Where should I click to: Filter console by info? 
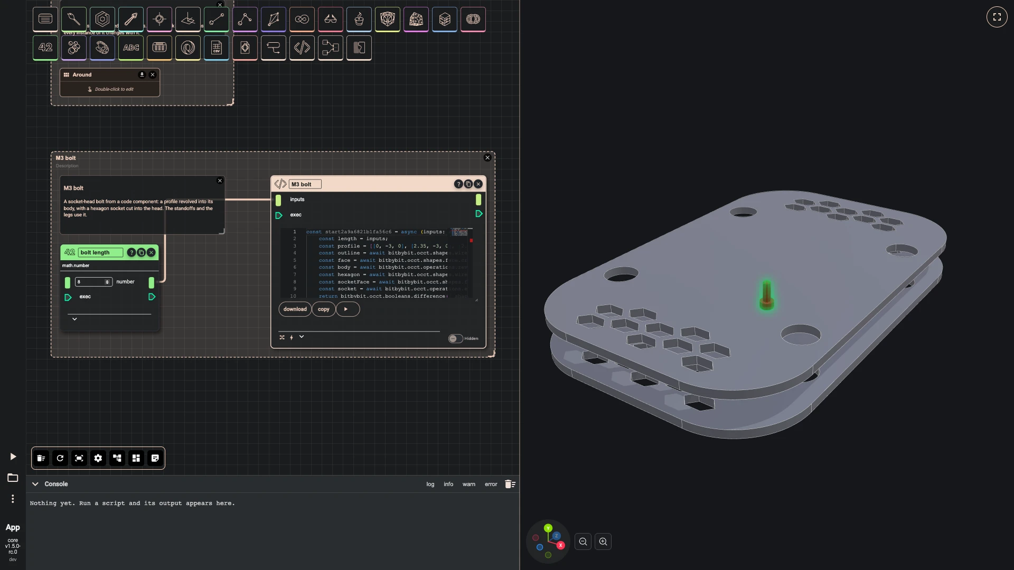click(x=448, y=484)
